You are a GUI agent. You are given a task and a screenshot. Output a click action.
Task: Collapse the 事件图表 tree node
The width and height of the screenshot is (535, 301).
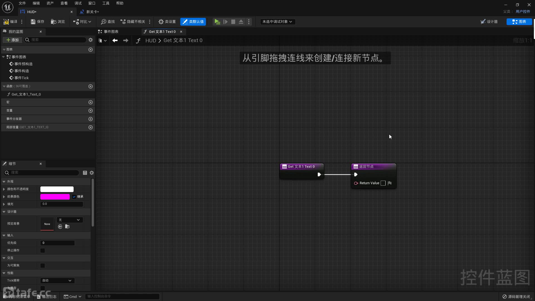pyautogui.click(x=3, y=57)
